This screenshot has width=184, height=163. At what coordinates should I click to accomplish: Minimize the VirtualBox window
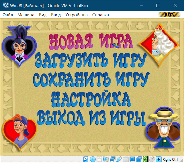pyautogui.click(x=142, y=5)
